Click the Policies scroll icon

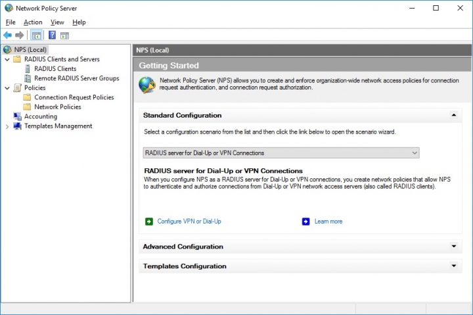point(18,87)
